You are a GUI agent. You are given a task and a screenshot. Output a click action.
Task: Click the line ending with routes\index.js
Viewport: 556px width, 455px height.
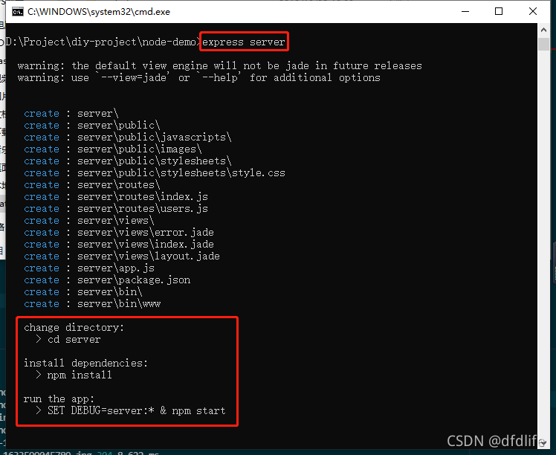[116, 197]
